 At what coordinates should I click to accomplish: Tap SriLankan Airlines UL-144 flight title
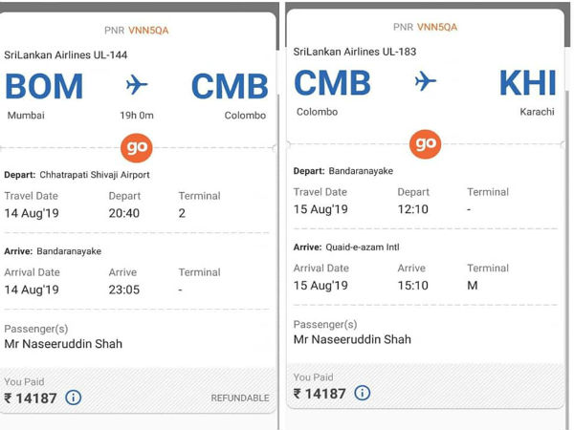coord(66,55)
